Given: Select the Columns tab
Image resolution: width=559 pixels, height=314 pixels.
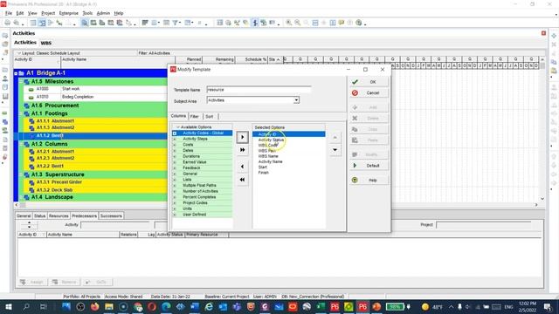Looking at the screenshot, I should pyautogui.click(x=178, y=116).
